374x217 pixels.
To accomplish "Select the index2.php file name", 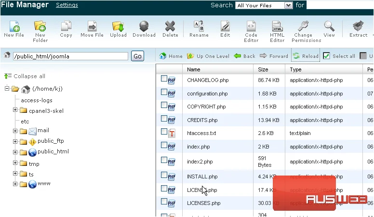I will coord(200,162).
